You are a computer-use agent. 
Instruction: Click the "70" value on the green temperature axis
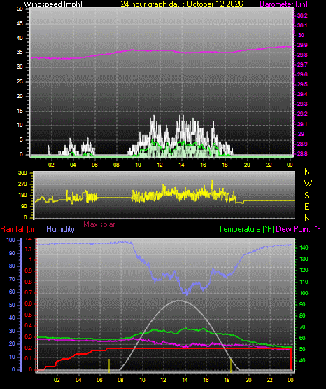coord(302,327)
